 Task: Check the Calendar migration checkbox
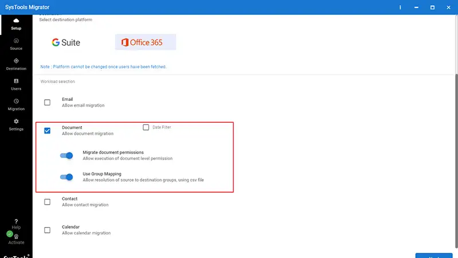[47, 230]
